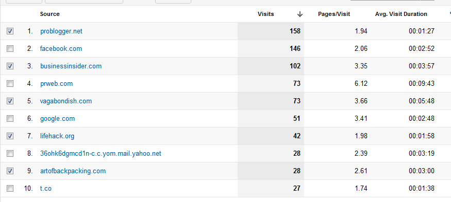
Task: Sort by Pages/Visit column header
Action: click(x=334, y=14)
